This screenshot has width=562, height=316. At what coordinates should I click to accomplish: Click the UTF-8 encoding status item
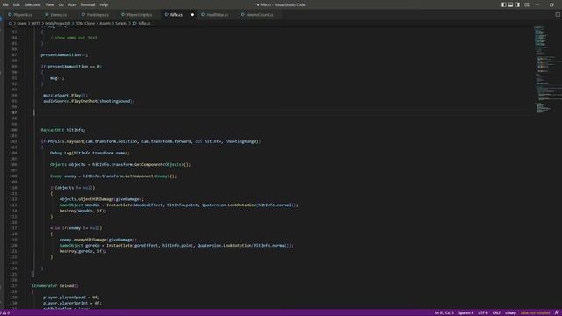point(483,313)
